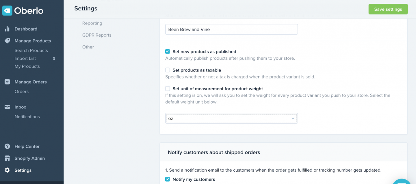The height and width of the screenshot is (184, 416).
Task: Go to GDPR Reports settings section
Action: [x=97, y=35]
